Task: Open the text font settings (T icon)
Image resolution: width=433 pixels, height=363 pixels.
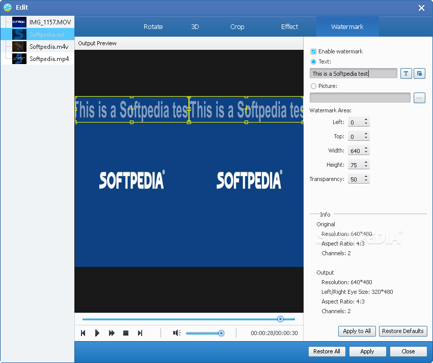Action: point(406,74)
